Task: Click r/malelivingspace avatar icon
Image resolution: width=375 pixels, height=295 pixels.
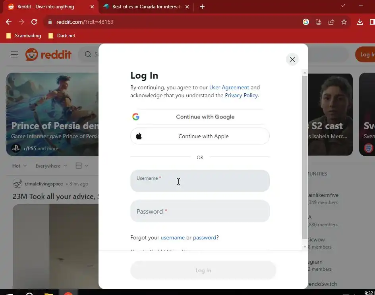Action: tap(17, 183)
